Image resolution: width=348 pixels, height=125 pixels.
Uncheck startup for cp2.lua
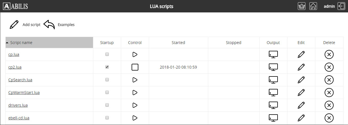point(107,67)
